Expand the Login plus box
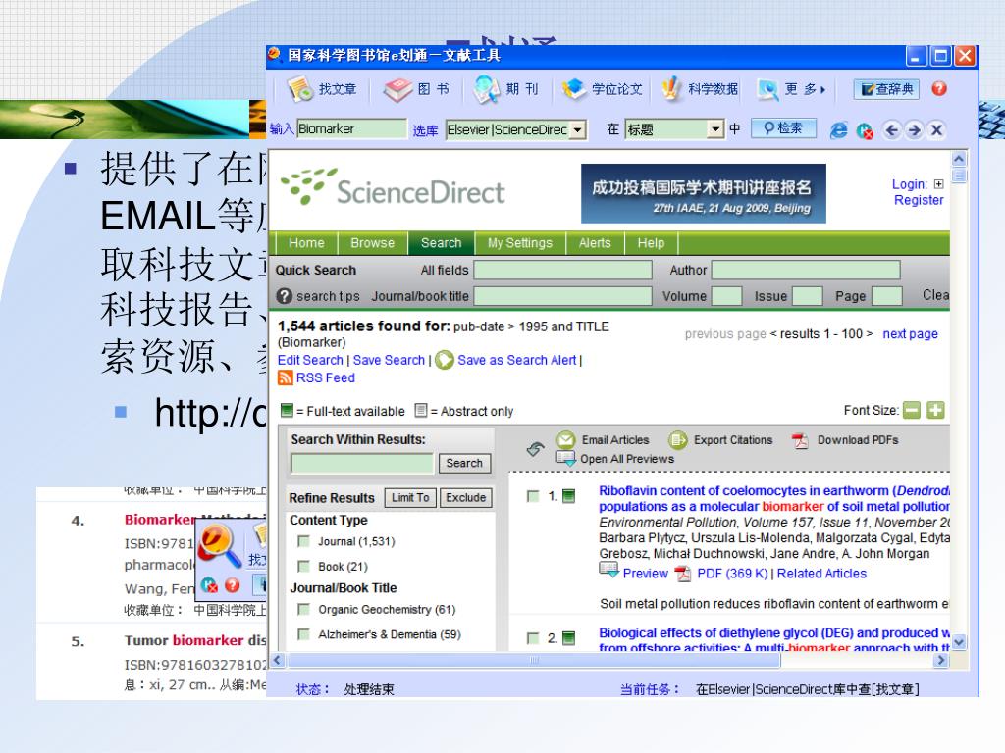Viewport: 1005px width, 753px height. (939, 184)
